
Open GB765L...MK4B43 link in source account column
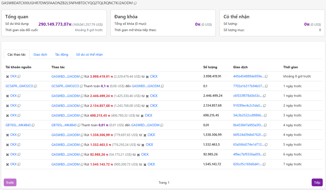(18, 125)
